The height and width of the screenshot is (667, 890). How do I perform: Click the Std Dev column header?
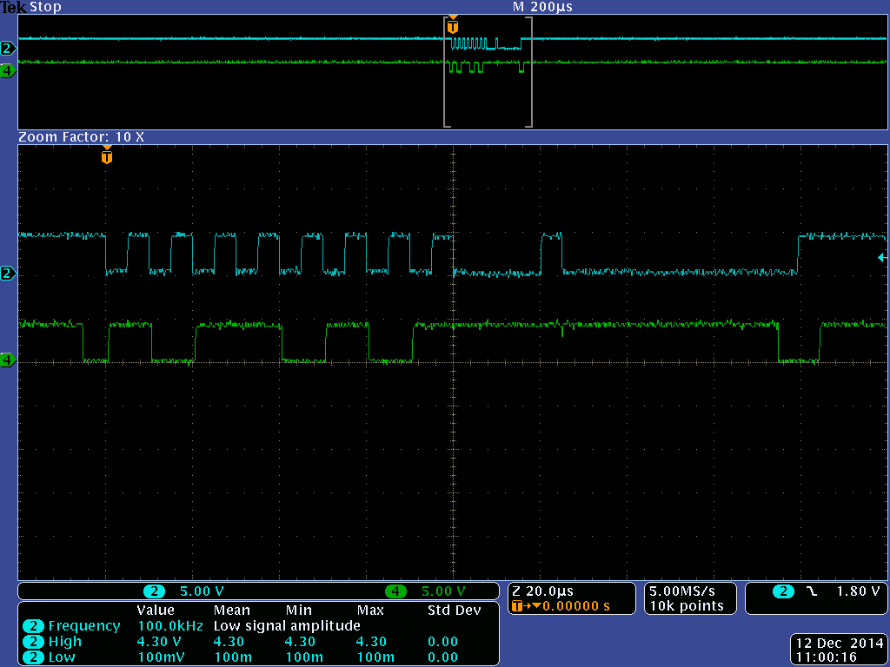tap(454, 611)
